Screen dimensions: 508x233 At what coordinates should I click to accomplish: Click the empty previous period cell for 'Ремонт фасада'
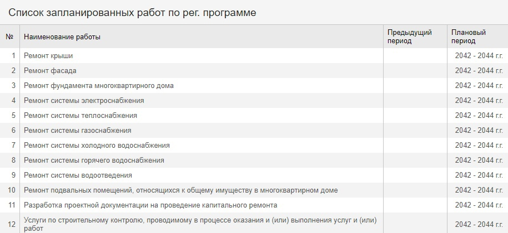click(415, 71)
